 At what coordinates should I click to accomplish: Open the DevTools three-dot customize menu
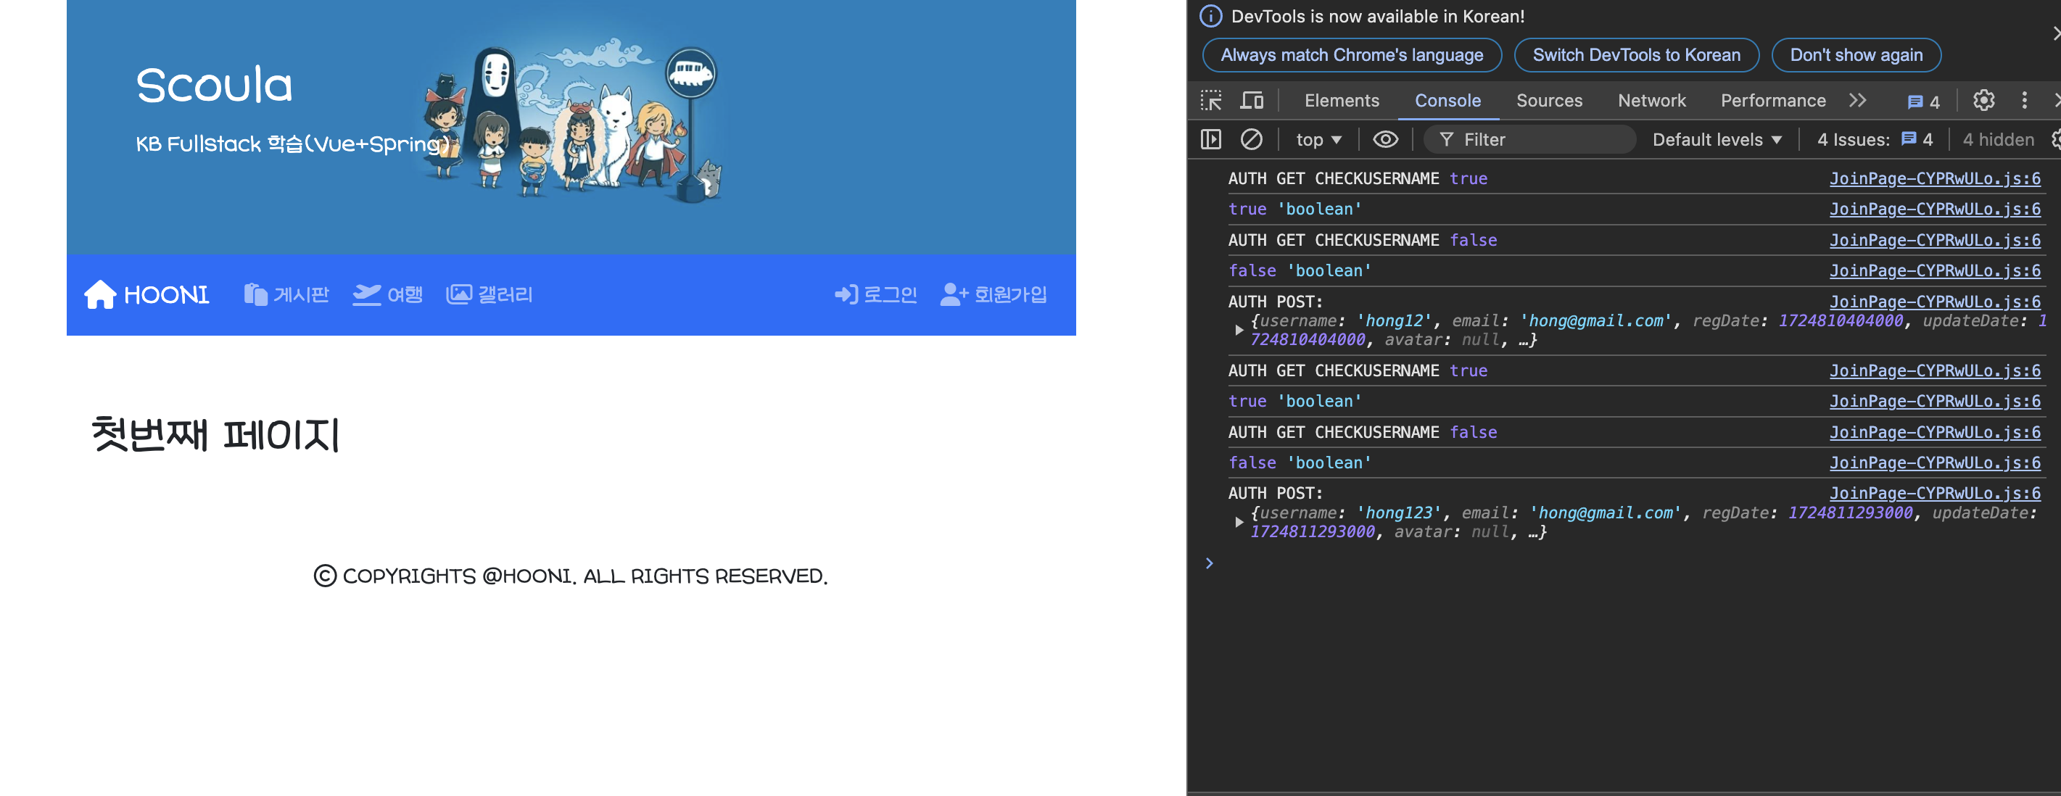[2024, 101]
